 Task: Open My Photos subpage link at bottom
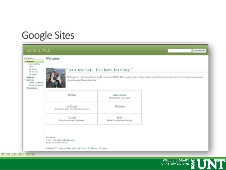82,148
